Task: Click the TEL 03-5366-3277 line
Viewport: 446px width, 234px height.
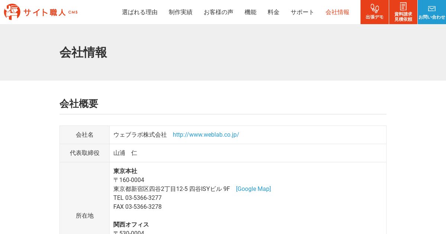Action: (x=138, y=198)
